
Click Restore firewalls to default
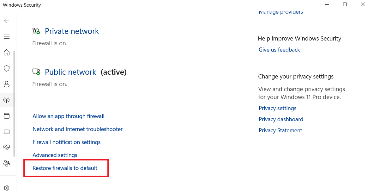coord(65,168)
